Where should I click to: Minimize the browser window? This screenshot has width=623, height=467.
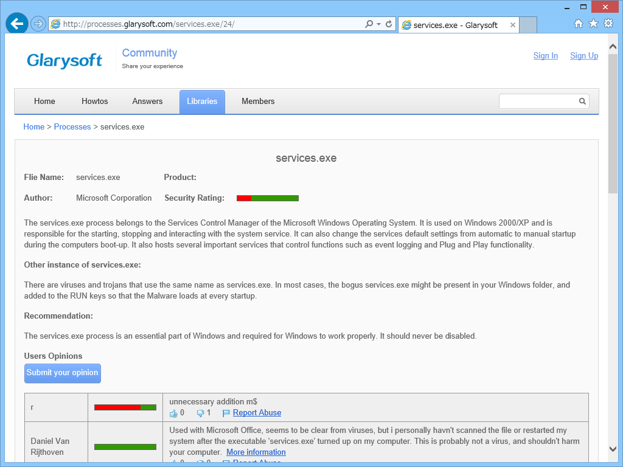click(567, 7)
